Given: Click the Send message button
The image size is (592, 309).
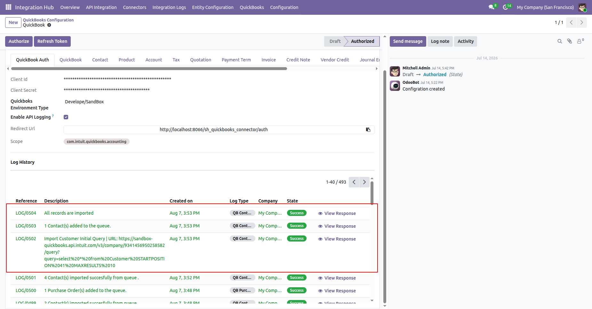Looking at the screenshot, I should click(x=408, y=41).
